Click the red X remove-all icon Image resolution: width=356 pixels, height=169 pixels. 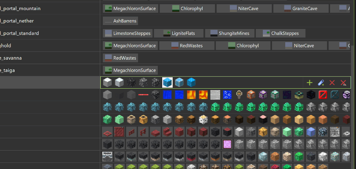click(343, 83)
